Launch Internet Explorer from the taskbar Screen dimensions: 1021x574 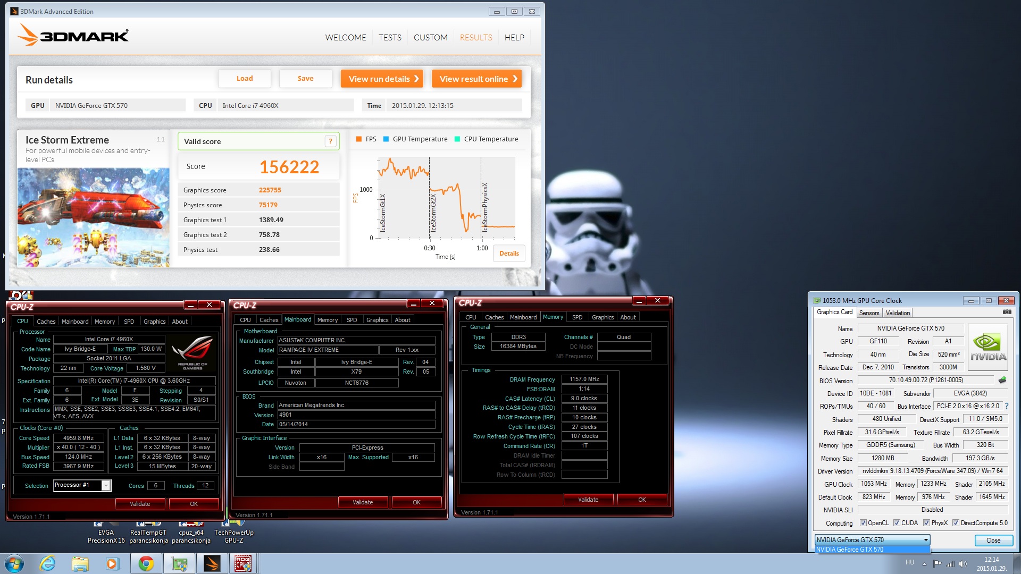click(48, 563)
